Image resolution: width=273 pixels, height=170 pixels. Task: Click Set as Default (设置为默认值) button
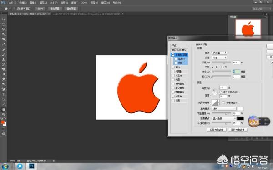coord(217,130)
